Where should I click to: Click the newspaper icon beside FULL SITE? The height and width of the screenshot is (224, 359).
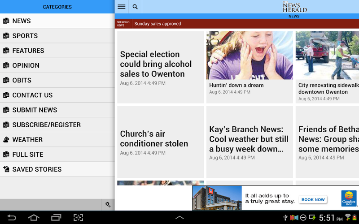point(6,155)
